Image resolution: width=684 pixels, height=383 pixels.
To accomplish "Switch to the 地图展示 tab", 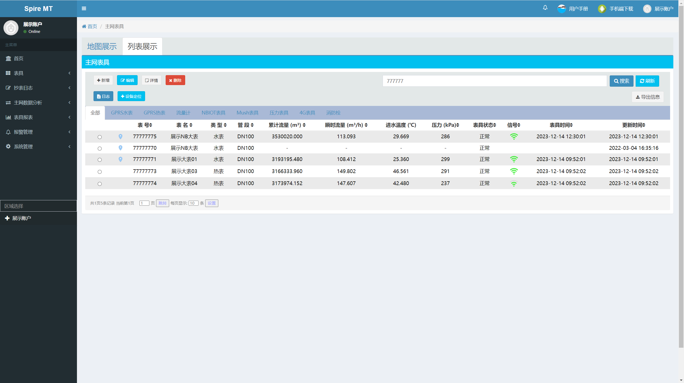I will point(102,47).
